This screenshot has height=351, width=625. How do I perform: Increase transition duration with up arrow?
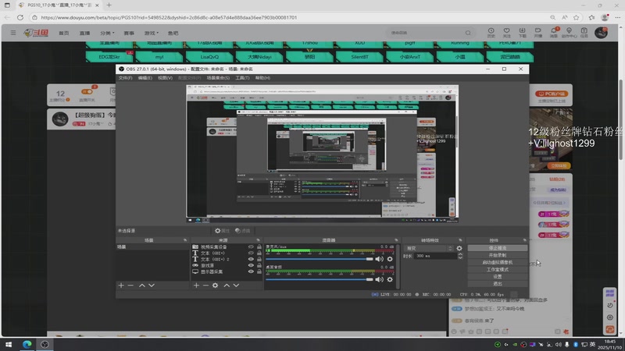point(460,254)
